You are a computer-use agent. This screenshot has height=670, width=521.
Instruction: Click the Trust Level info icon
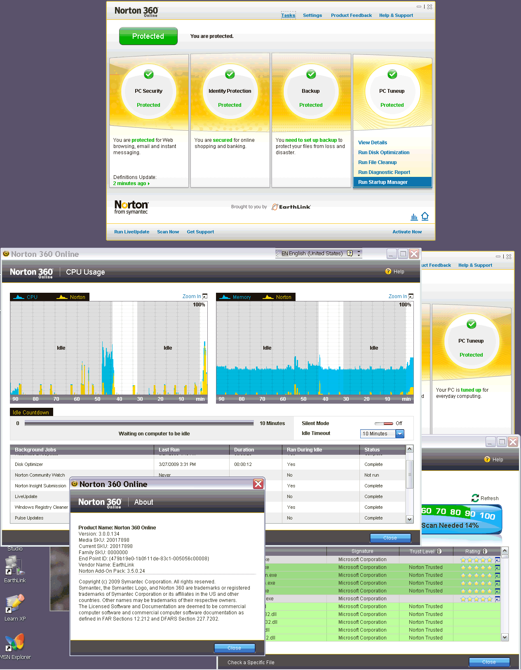(439, 551)
